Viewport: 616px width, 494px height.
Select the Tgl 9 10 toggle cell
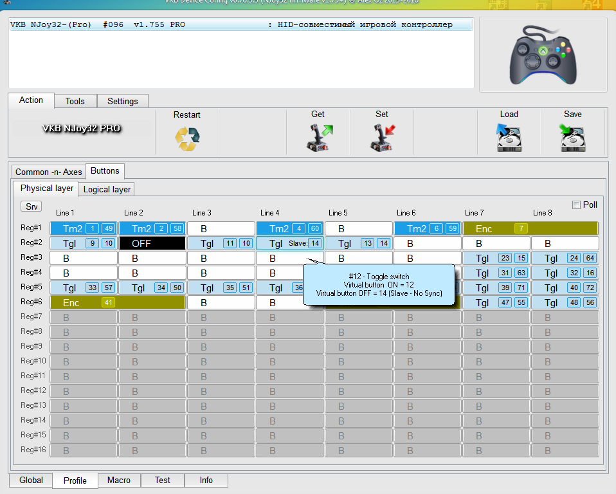(84, 244)
